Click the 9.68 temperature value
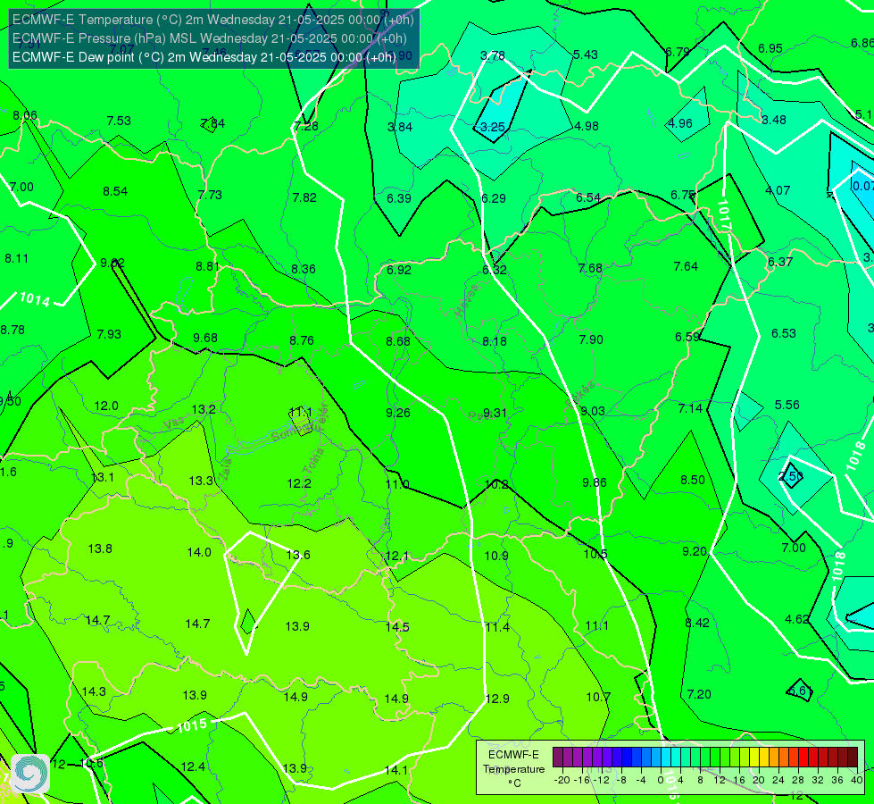Image resolution: width=874 pixels, height=804 pixels. (205, 338)
